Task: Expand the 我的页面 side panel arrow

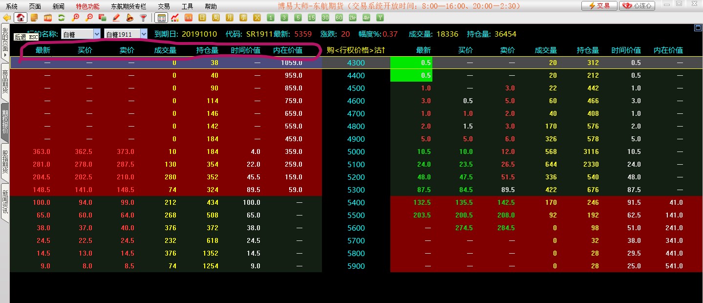Action: 5,55
